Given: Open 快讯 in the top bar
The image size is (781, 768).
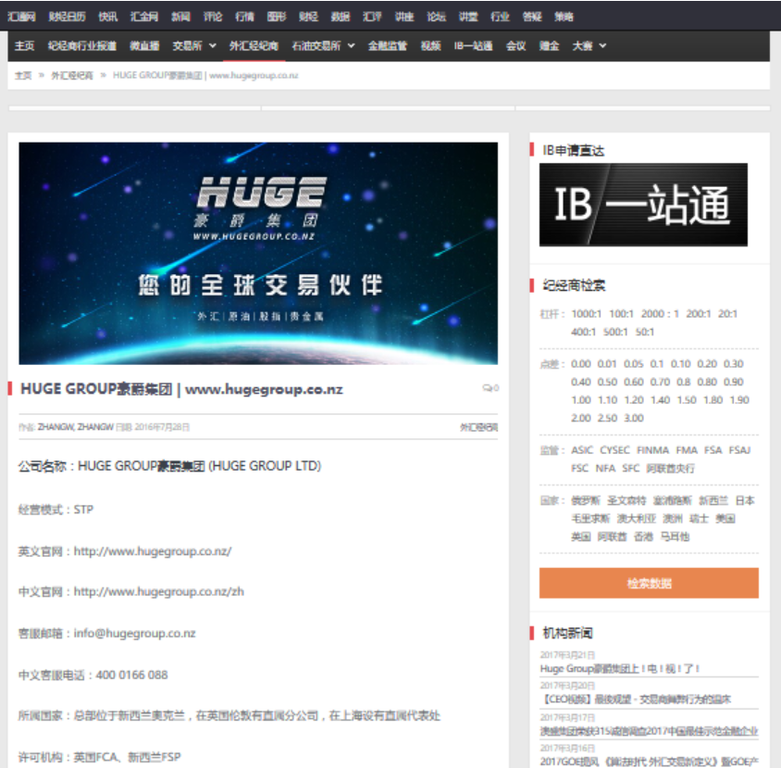Looking at the screenshot, I should tap(107, 17).
